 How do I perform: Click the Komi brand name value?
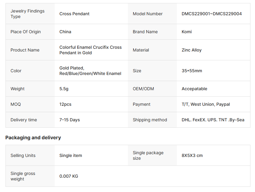tap(187, 32)
